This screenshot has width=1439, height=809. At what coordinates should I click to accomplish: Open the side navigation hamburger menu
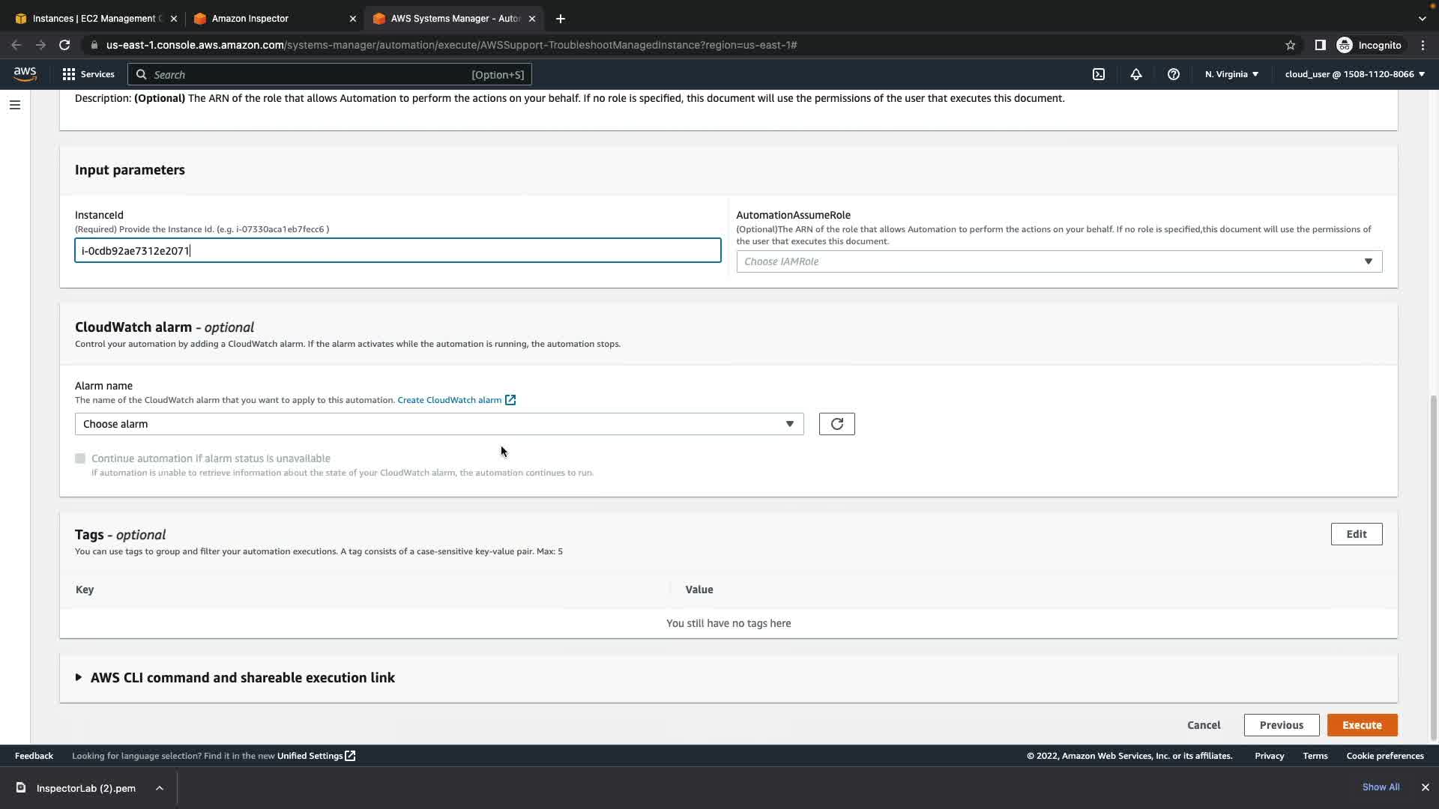(x=14, y=105)
